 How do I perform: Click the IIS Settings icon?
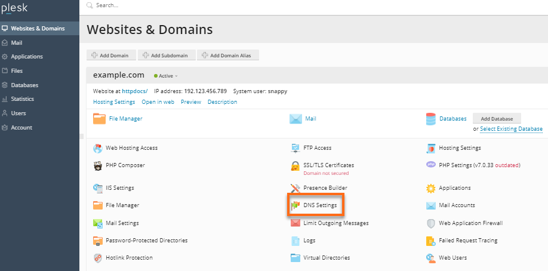point(98,188)
